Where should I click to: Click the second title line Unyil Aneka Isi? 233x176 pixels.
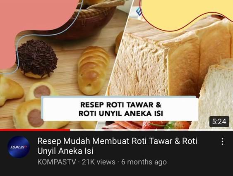[65, 151]
